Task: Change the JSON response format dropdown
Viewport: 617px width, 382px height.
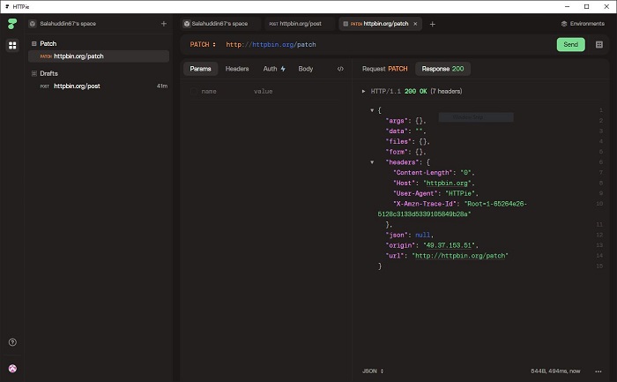Action: tap(373, 371)
